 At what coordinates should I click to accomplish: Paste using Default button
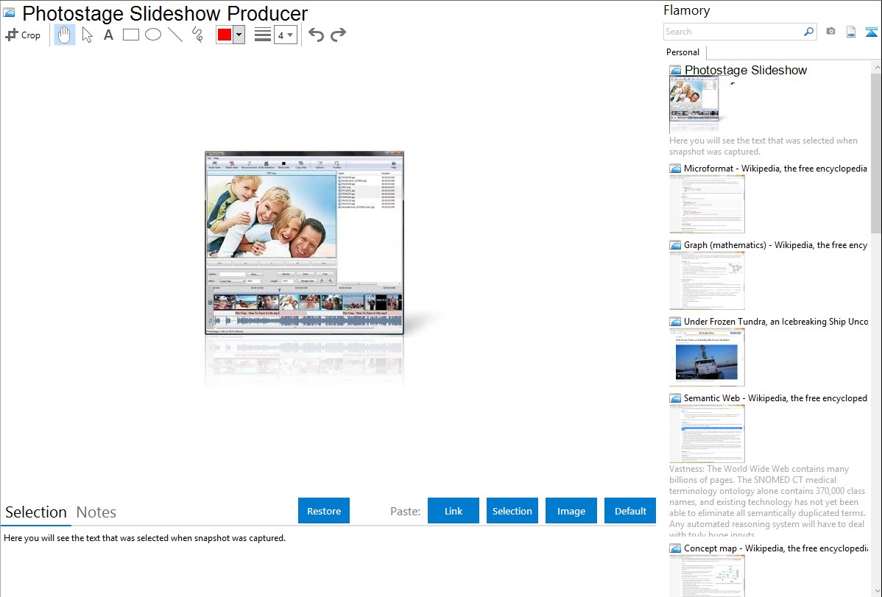[x=630, y=511]
